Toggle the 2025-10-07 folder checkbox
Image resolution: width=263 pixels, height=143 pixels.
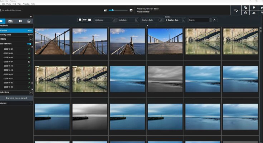tap(29, 62)
